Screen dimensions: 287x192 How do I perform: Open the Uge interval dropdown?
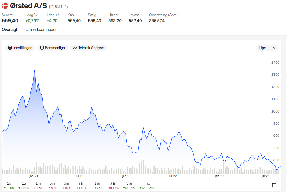pos(267,48)
